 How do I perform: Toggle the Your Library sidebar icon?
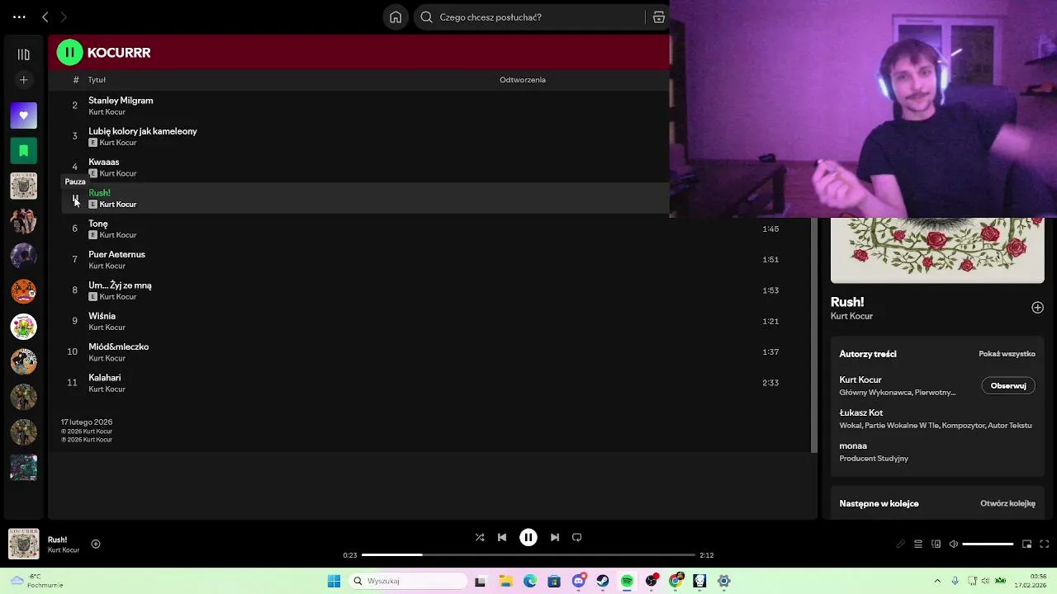coord(23,54)
